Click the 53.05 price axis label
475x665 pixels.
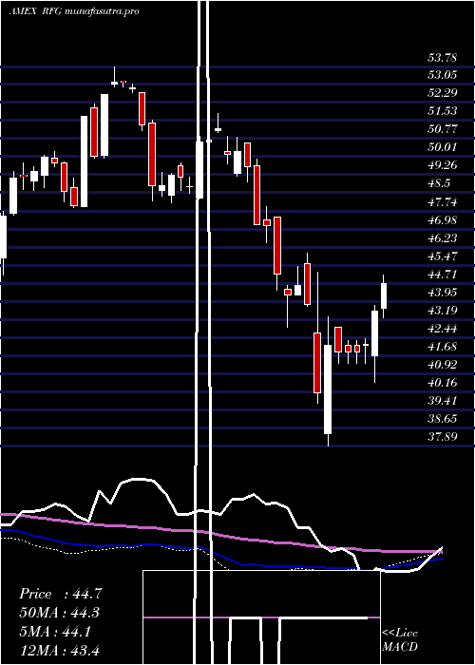pyautogui.click(x=442, y=75)
